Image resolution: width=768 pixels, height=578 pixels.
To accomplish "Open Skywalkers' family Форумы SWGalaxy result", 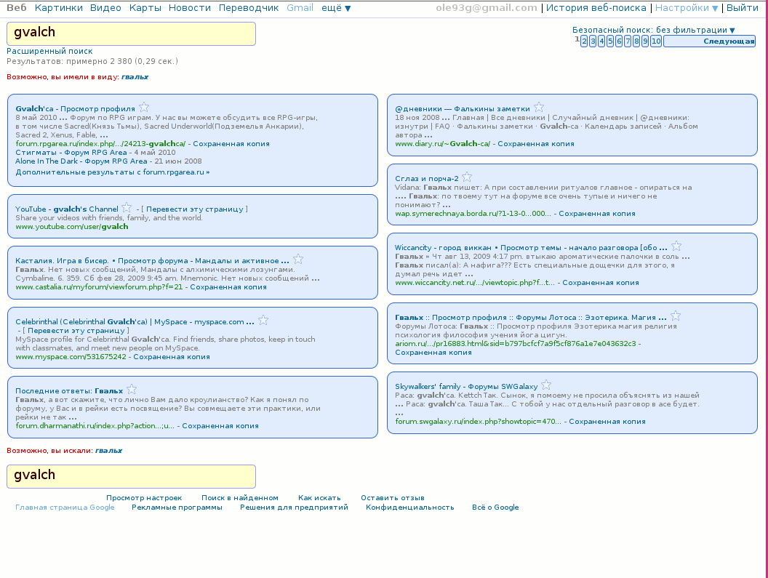I will click(x=466, y=387).
